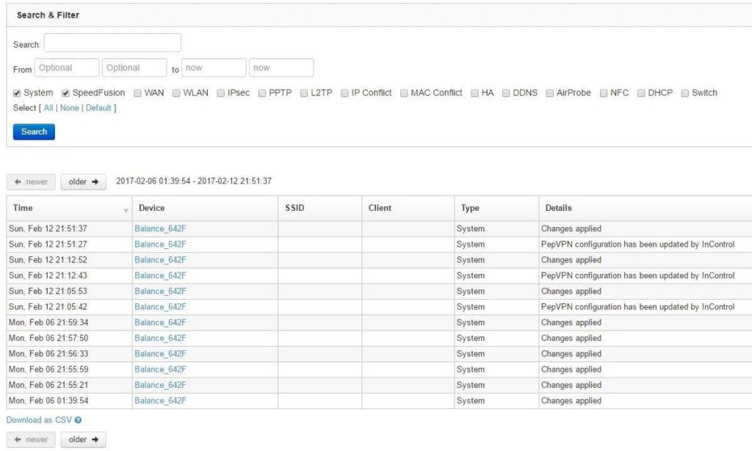The image size is (752, 451).
Task: Download the event log as CSV
Action: [39, 421]
